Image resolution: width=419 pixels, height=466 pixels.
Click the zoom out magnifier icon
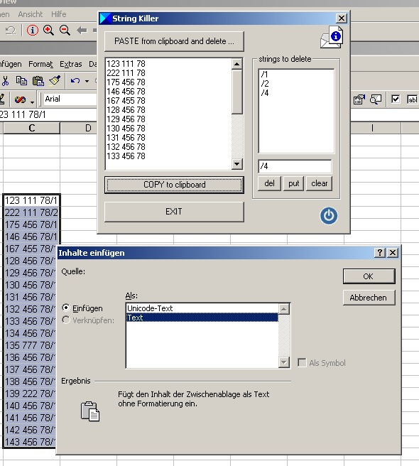[65, 31]
